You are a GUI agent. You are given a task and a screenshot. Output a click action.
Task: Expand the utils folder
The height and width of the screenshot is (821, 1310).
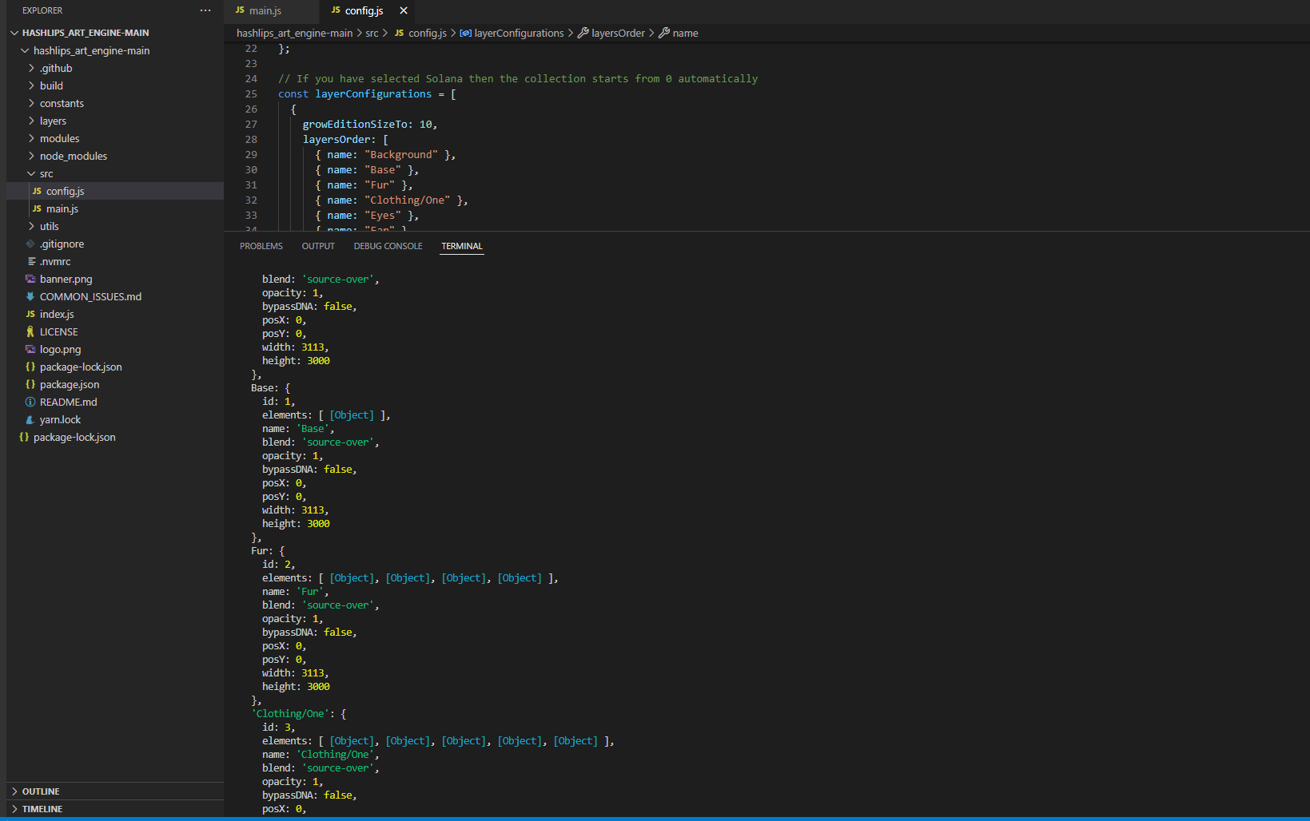(x=115, y=226)
